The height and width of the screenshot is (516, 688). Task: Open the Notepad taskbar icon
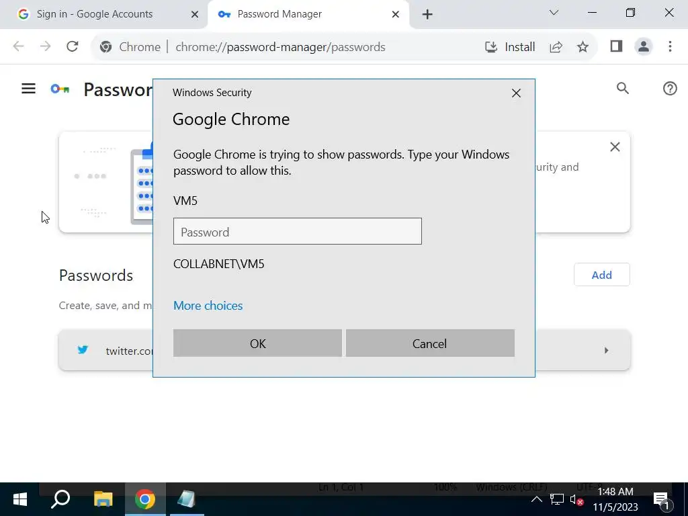187,499
